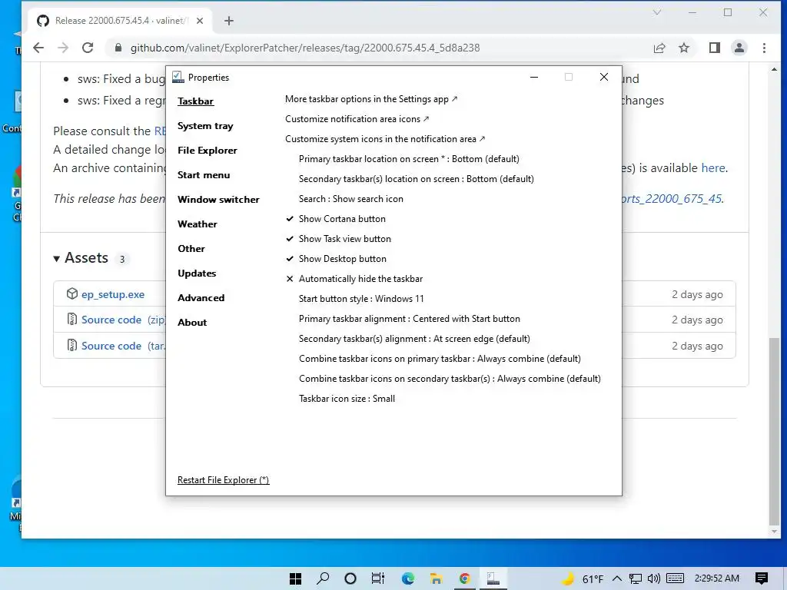Click the Chrome page vertical scrollbar
The height and width of the screenshot is (590, 787).
pos(775,431)
